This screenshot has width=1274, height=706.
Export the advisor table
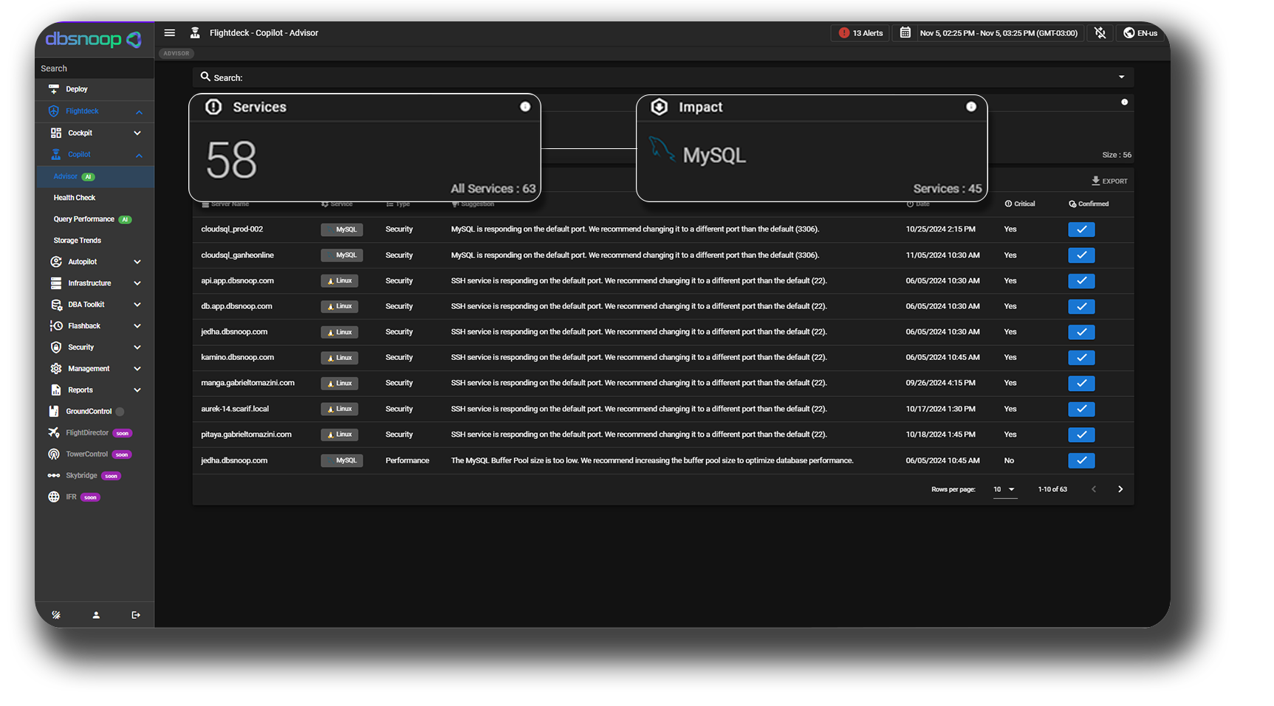(x=1109, y=181)
